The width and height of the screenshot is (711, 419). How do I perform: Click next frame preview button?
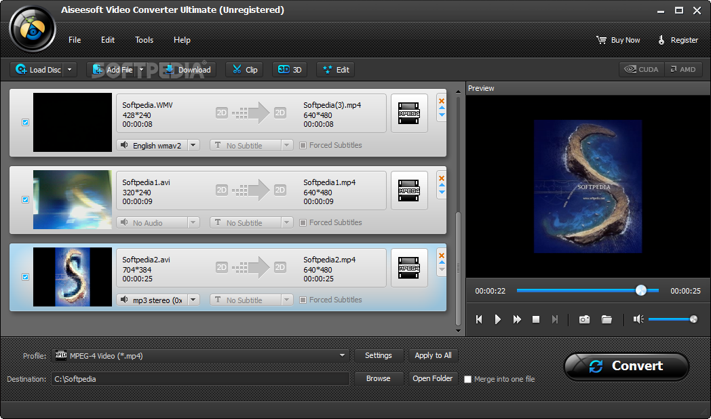coord(554,319)
